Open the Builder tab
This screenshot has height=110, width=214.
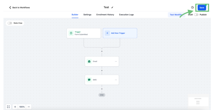(x=75, y=15)
